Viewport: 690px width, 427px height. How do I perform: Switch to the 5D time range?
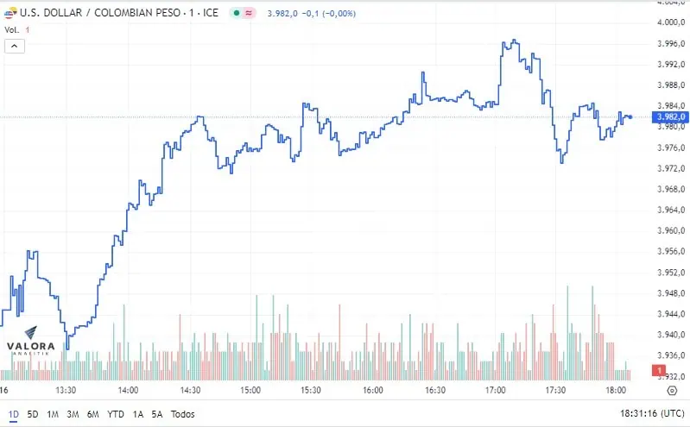point(33,414)
